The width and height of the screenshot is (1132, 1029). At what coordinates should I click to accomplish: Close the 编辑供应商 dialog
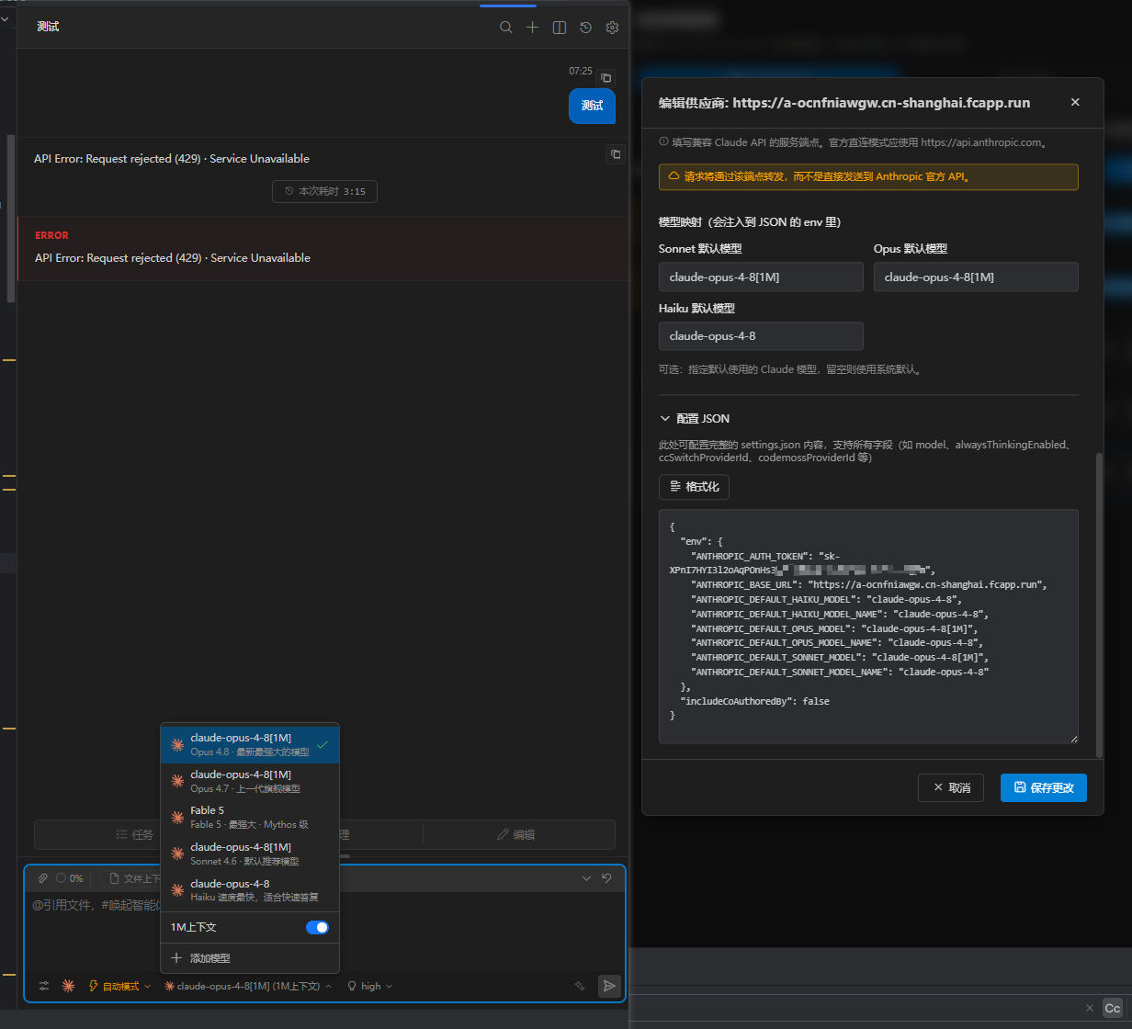(1075, 102)
